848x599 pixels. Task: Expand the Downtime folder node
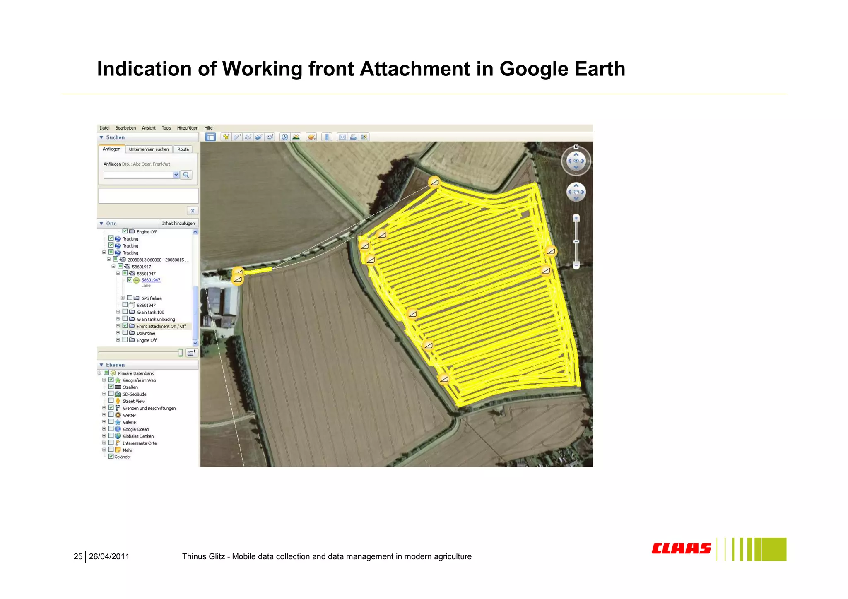[x=118, y=333]
